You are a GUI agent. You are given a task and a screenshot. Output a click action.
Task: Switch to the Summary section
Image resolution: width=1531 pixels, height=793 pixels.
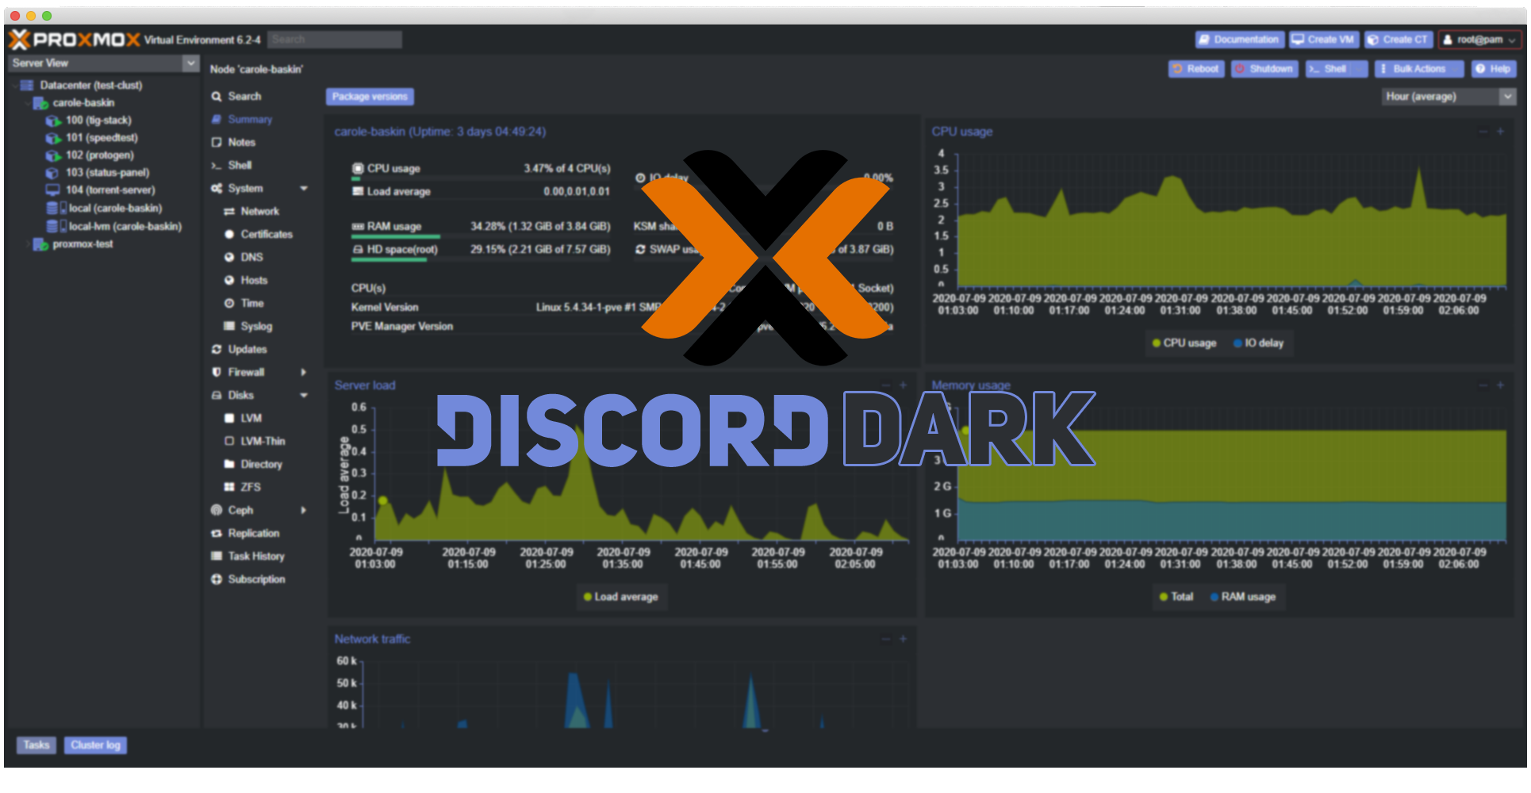pos(249,119)
